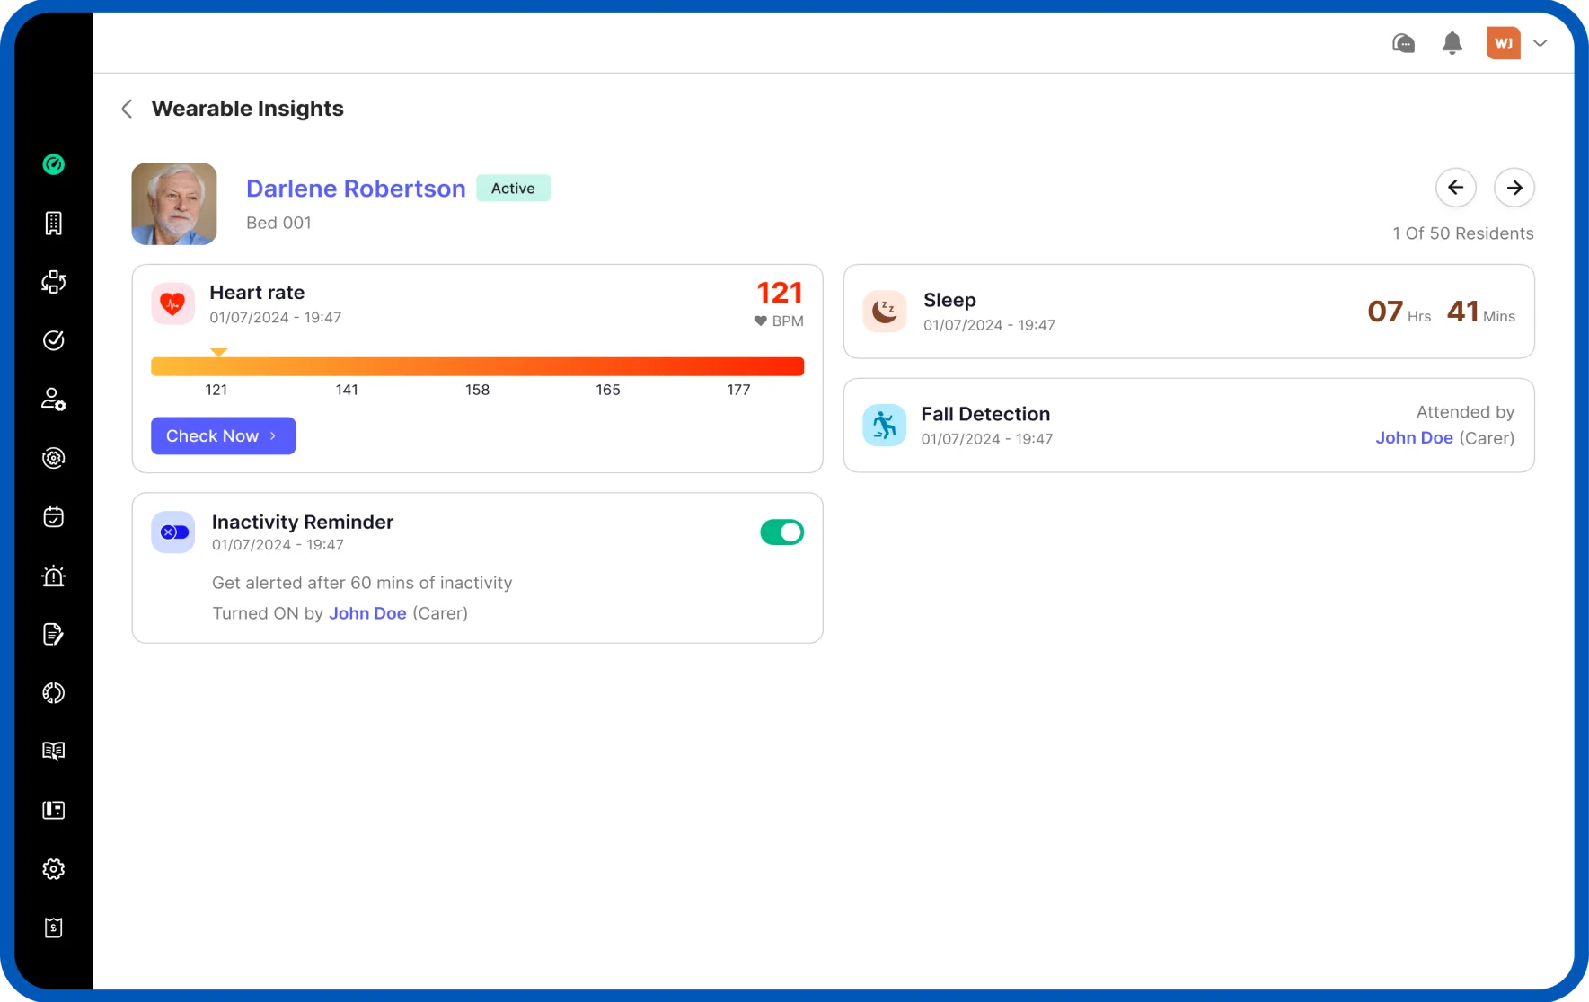The width and height of the screenshot is (1589, 1002).
Task: Click the notification bell icon
Action: [x=1452, y=43]
